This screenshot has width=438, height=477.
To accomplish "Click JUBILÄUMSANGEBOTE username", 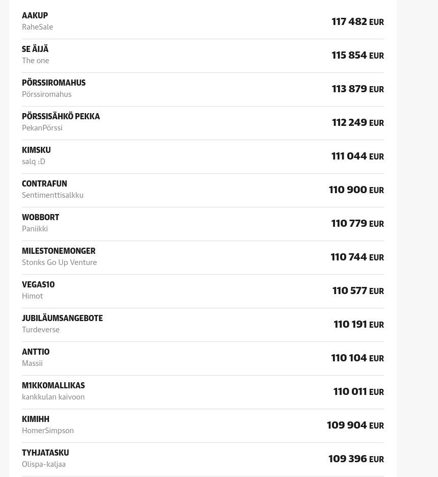I will [x=62, y=319].
